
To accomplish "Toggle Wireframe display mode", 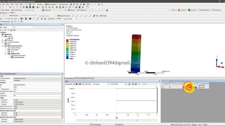I will click(x=47, y=10).
